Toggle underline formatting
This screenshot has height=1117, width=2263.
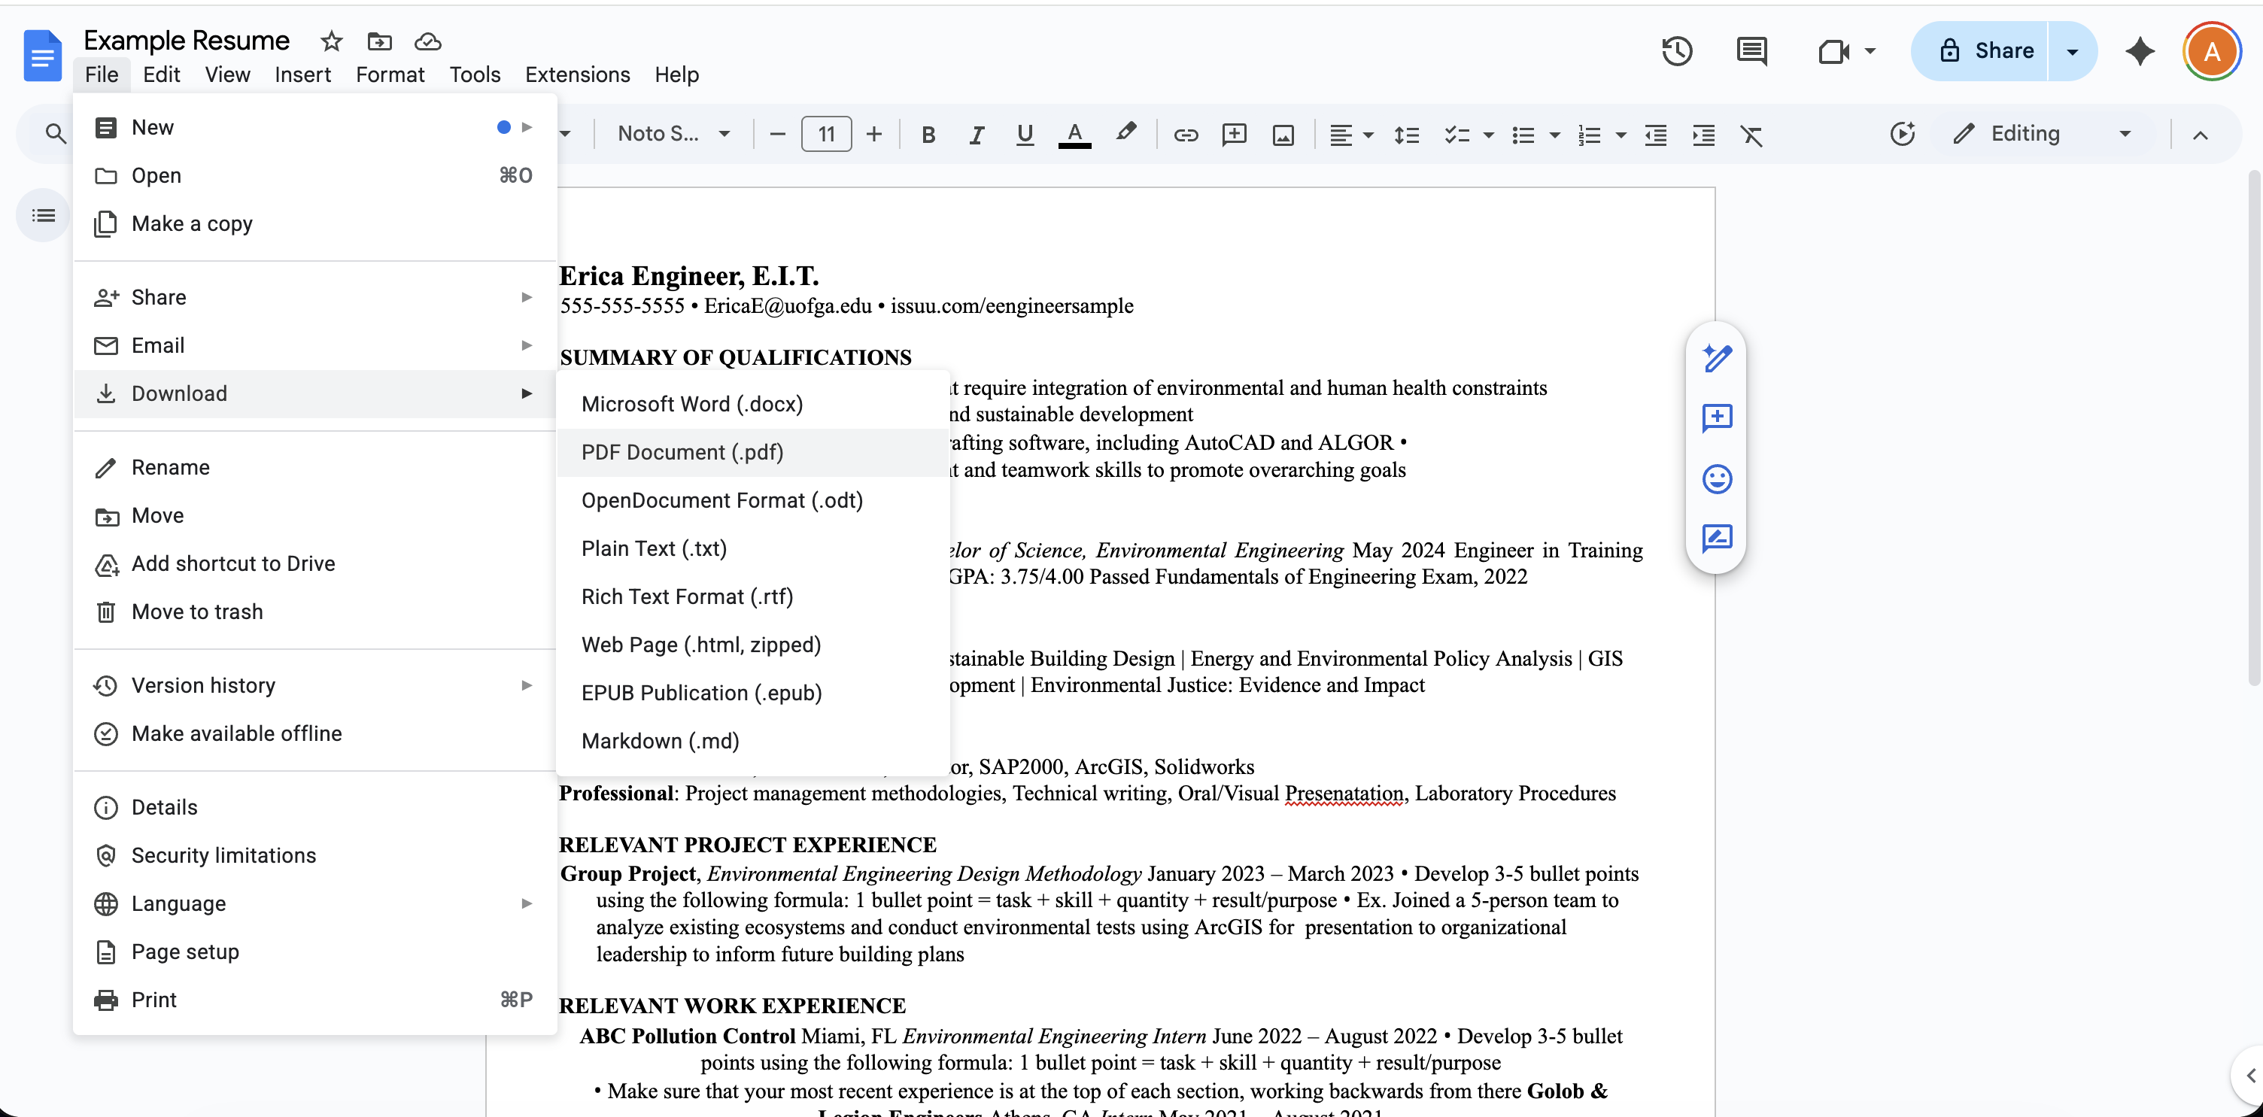[1025, 135]
